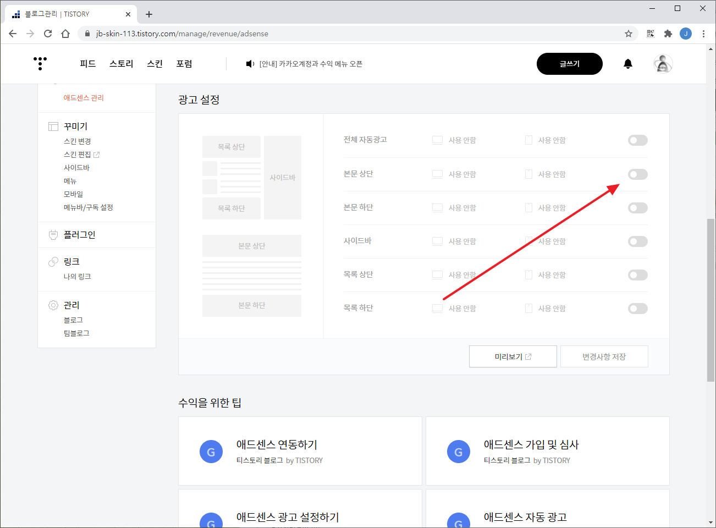Click 사이드바 block in layout preview
716x528 pixels.
[283, 178]
